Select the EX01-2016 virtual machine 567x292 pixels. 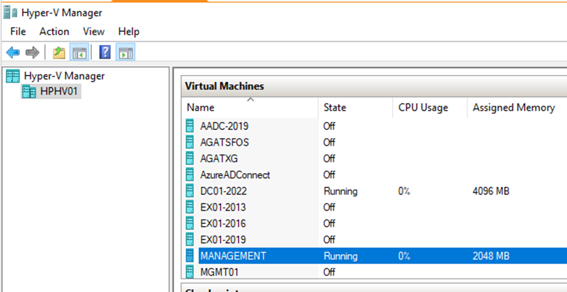coord(223,223)
